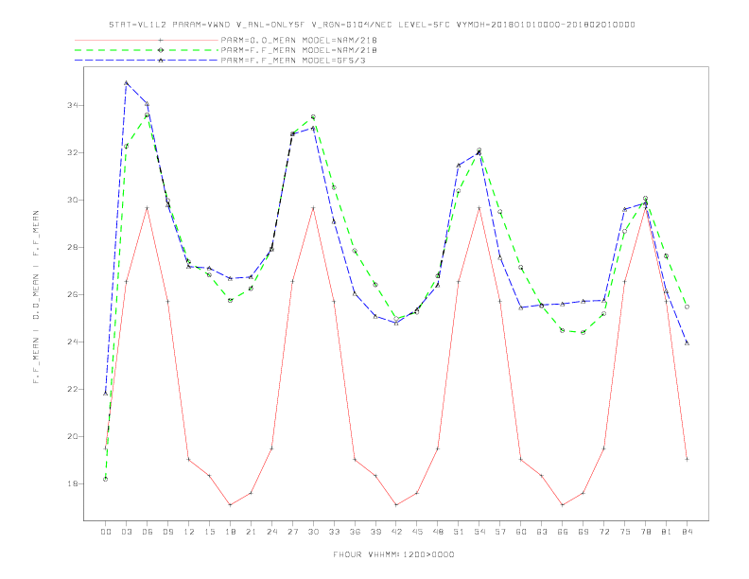Viewport: 749px width, 579px height.
Task: Click y-axis tick value 32
Action: coord(72,153)
